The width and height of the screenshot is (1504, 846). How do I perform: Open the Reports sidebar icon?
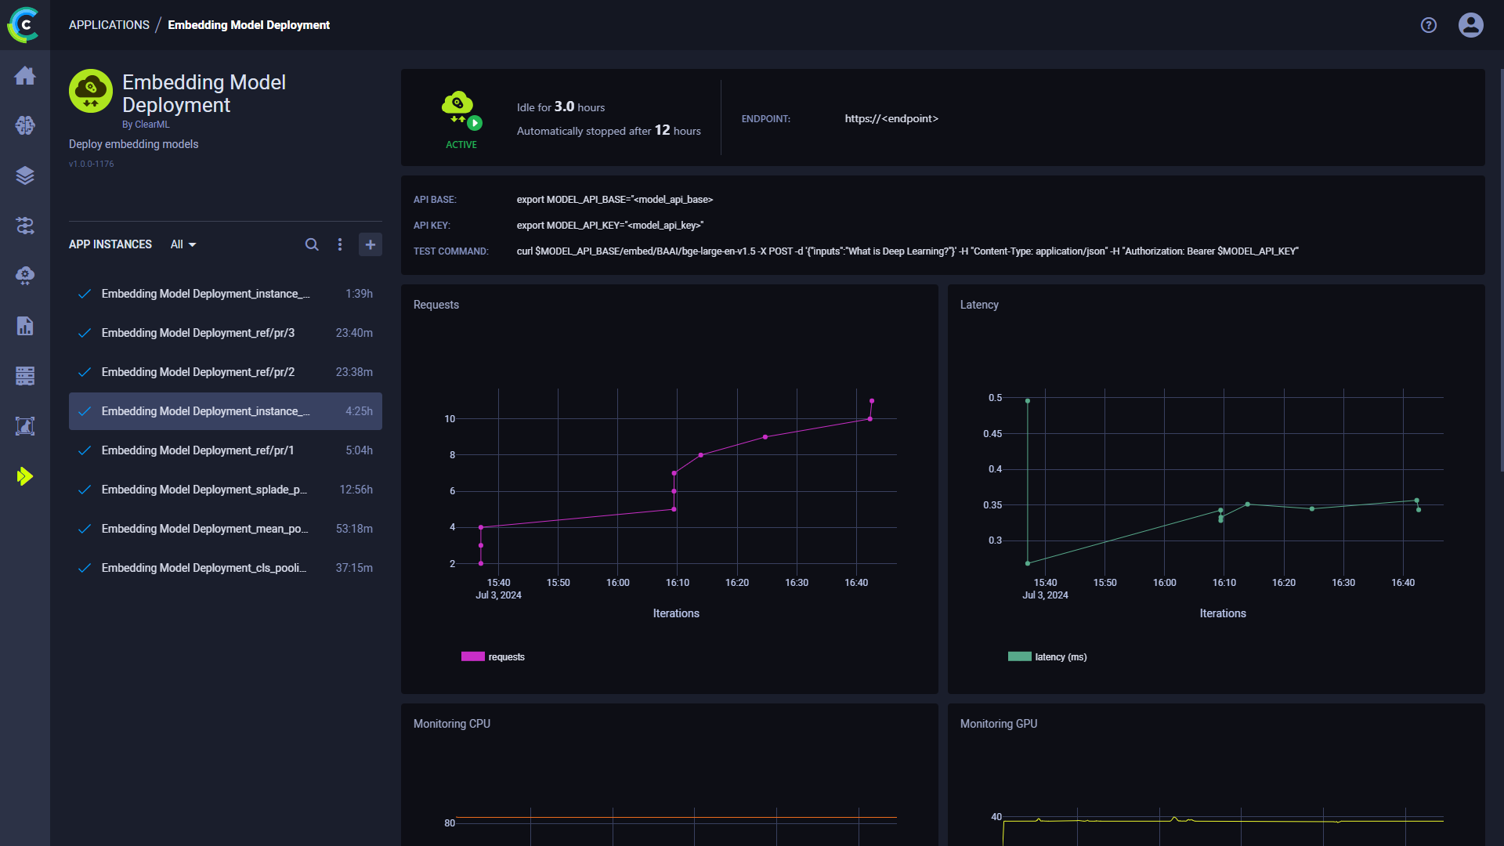(x=25, y=326)
